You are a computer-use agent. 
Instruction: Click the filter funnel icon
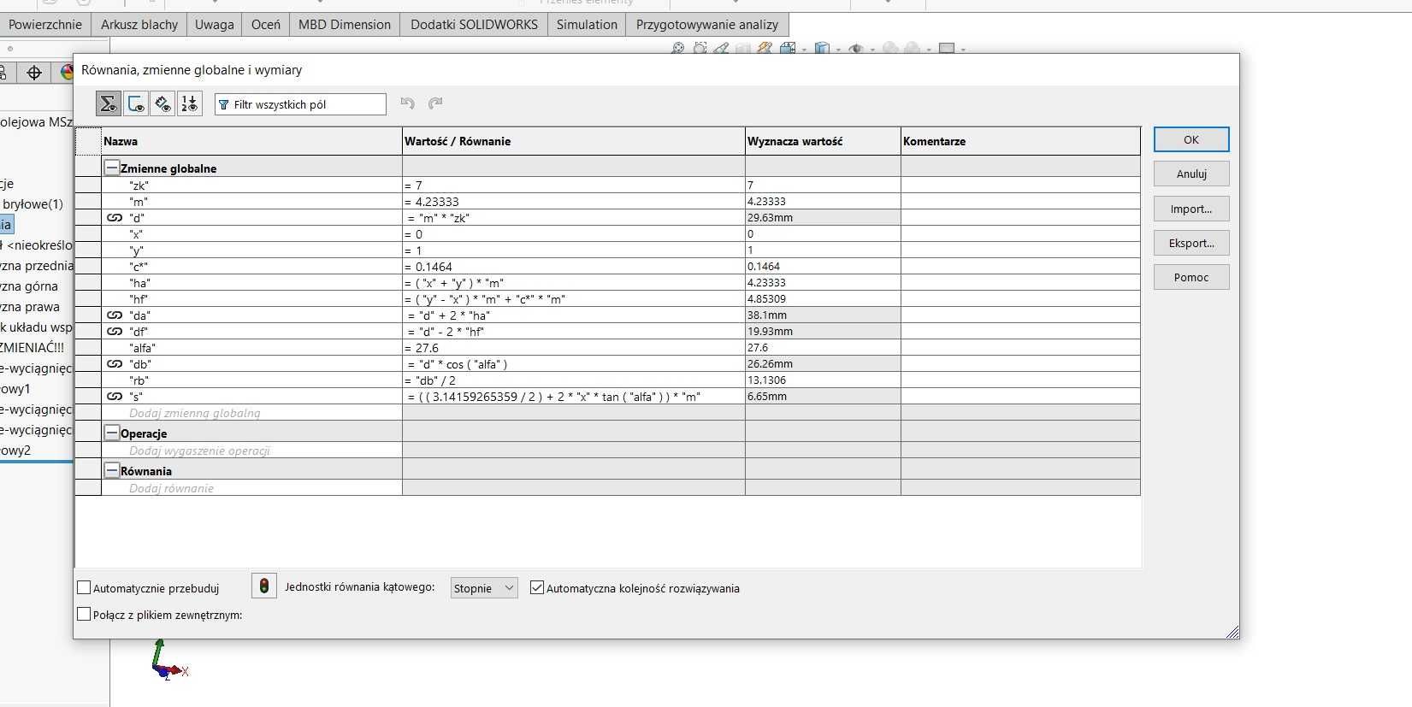224,104
